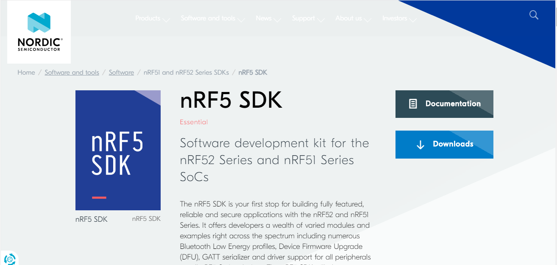Screen dimensions: 557x265
Task: Click the nRF5 SDK product image
Action: 118,150
